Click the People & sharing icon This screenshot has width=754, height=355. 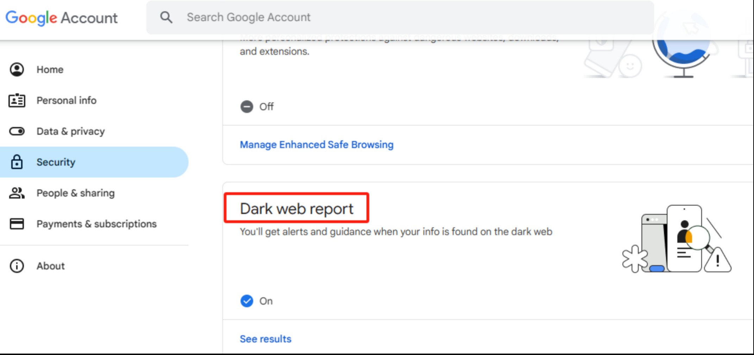click(x=17, y=193)
